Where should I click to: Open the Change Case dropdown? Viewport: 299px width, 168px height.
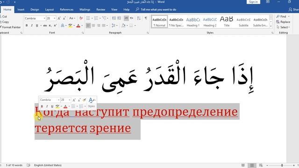coord(72,18)
